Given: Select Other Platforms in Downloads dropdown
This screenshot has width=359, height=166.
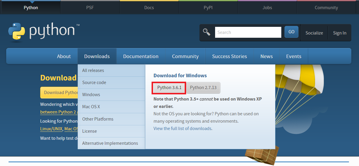Looking at the screenshot, I should tap(111, 119).
